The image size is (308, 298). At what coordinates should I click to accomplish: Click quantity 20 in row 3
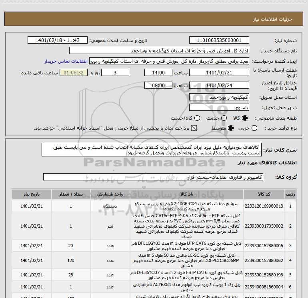(x=71, y=246)
